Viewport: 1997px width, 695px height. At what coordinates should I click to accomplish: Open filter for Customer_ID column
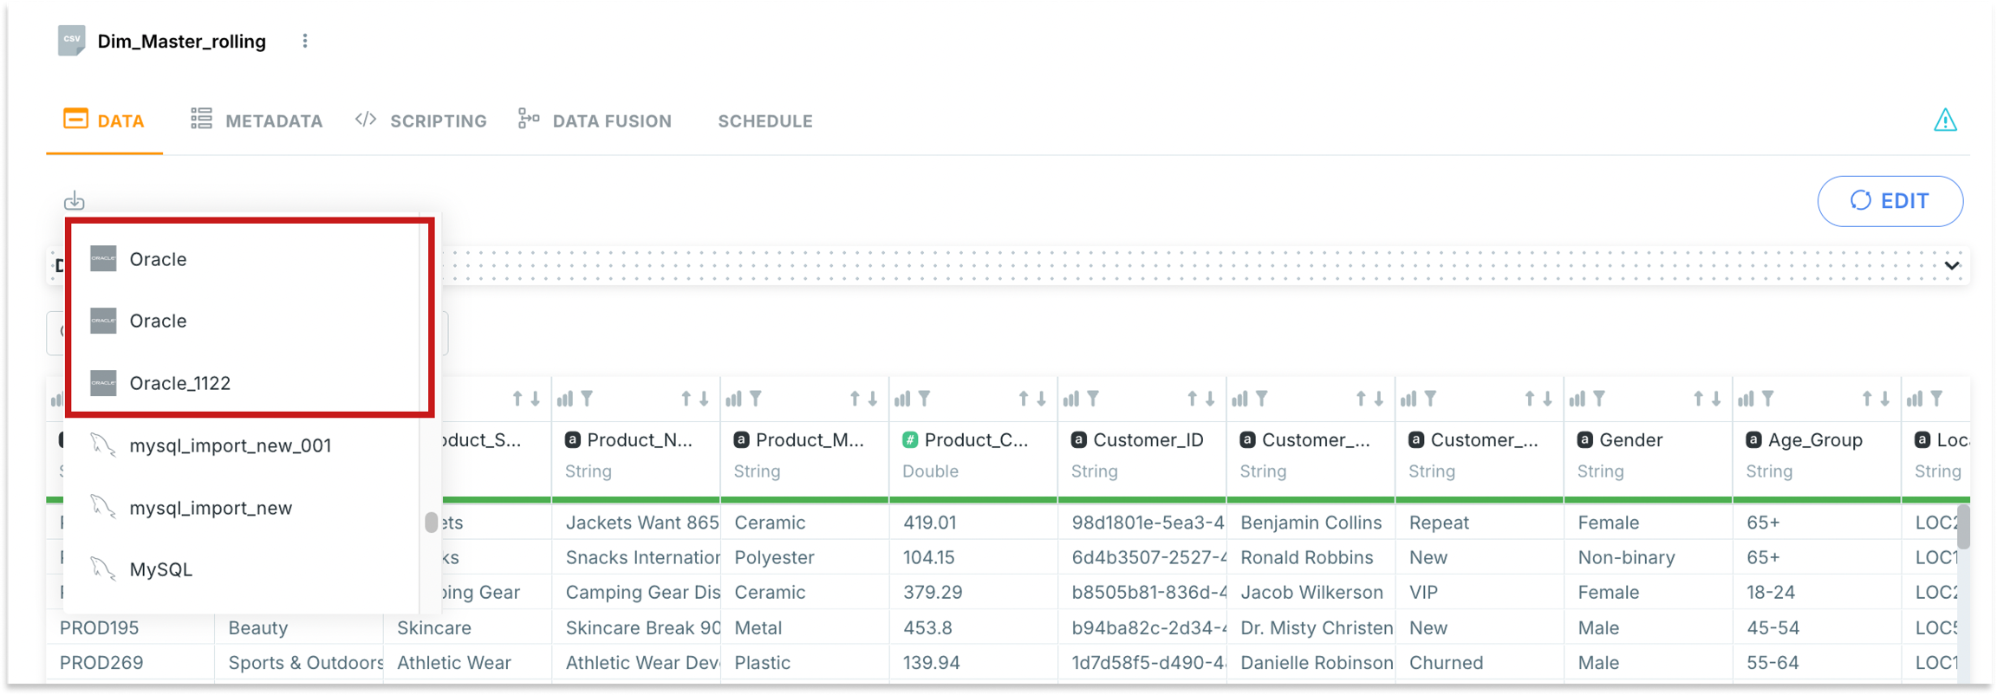point(1094,399)
